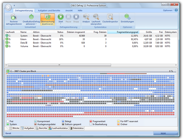
Task: Open the Dateistatus bottom tab
Action: (77, 128)
